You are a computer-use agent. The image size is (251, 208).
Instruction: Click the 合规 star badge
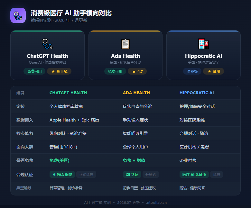(214, 71)
